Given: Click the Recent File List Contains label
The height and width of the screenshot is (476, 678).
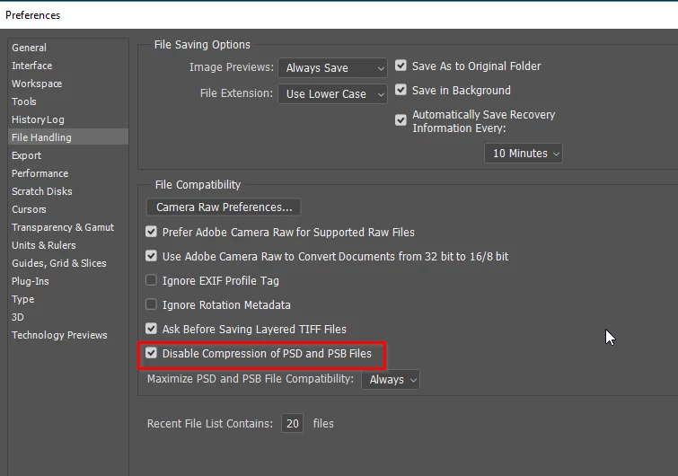Looking at the screenshot, I should tap(210, 424).
